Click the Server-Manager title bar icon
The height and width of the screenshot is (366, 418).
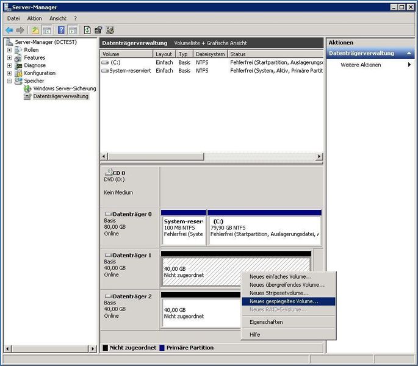[8, 7]
